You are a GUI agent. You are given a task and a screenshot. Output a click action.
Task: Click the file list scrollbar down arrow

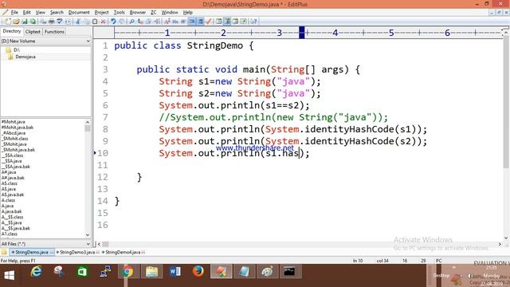click(88, 235)
